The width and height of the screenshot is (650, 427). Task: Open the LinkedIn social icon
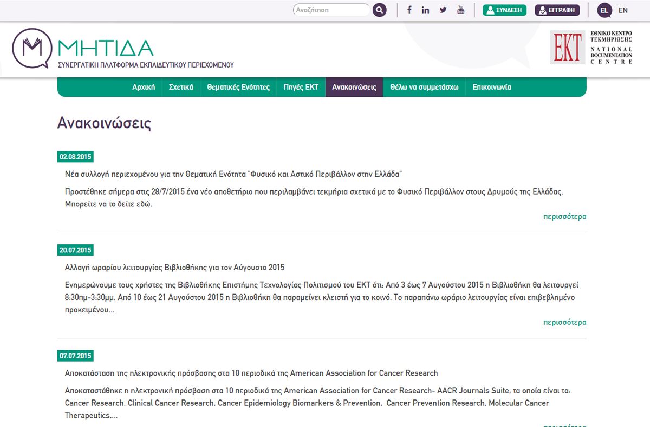(426, 10)
